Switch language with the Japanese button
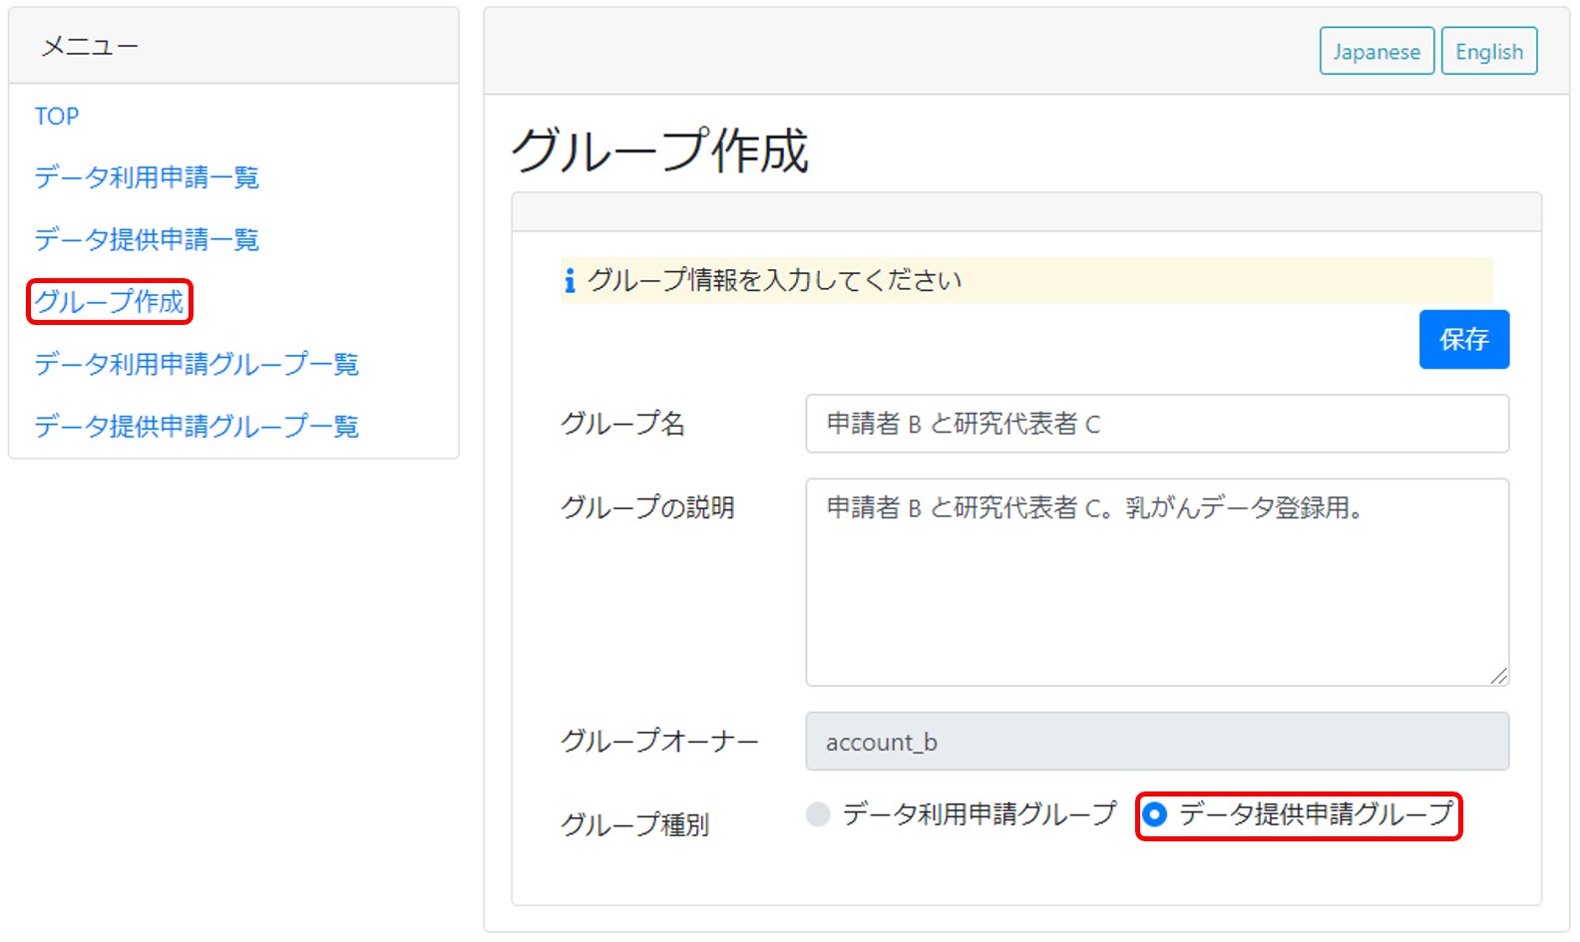1580x942 pixels. coord(1376,52)
